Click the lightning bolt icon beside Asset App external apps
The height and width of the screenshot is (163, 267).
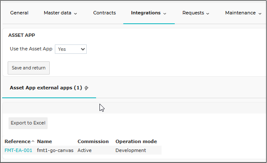point(86,88)
